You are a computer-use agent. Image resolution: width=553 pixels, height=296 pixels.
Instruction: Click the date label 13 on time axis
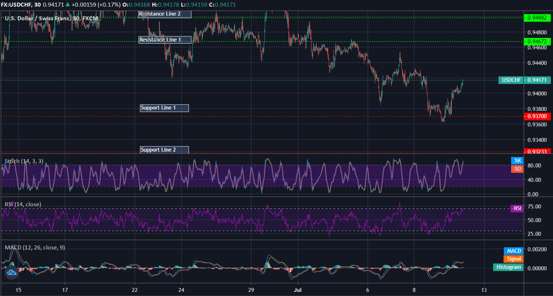click(x=484, y=290)
